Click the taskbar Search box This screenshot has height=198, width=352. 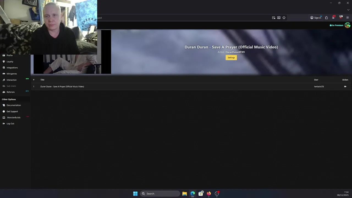tap(160, 194)
